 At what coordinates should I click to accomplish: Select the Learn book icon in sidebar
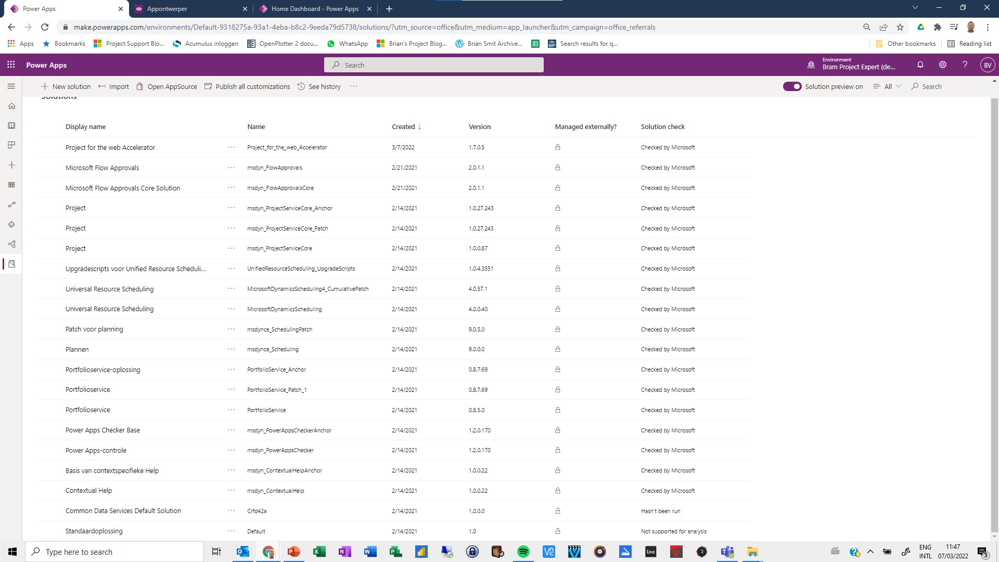[x=11, y=125]
